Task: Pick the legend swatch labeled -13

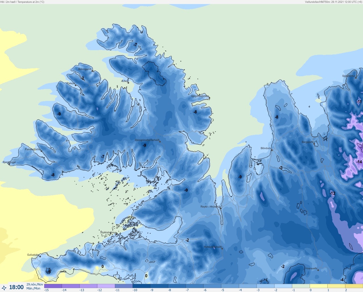Action: click(88, 286)
